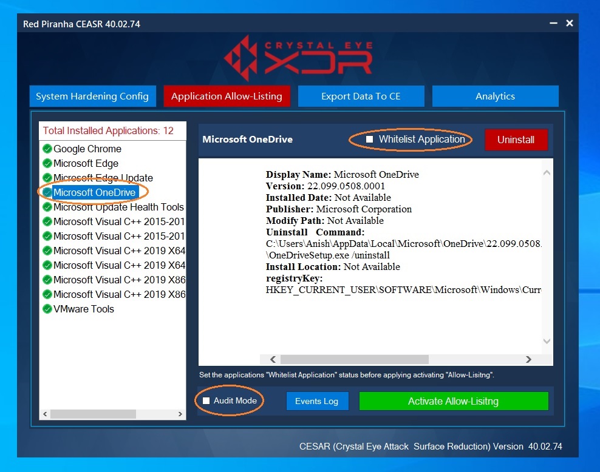Select VMware Tools in the application list
Image resolution: width=600 pixels, height=472 pixels.
(x=84, y=309)
